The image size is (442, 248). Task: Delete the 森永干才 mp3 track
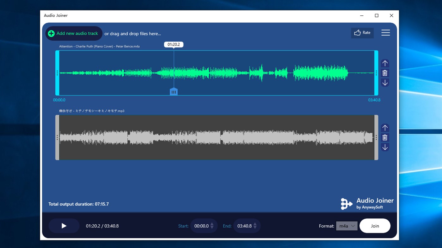[385, 137]
